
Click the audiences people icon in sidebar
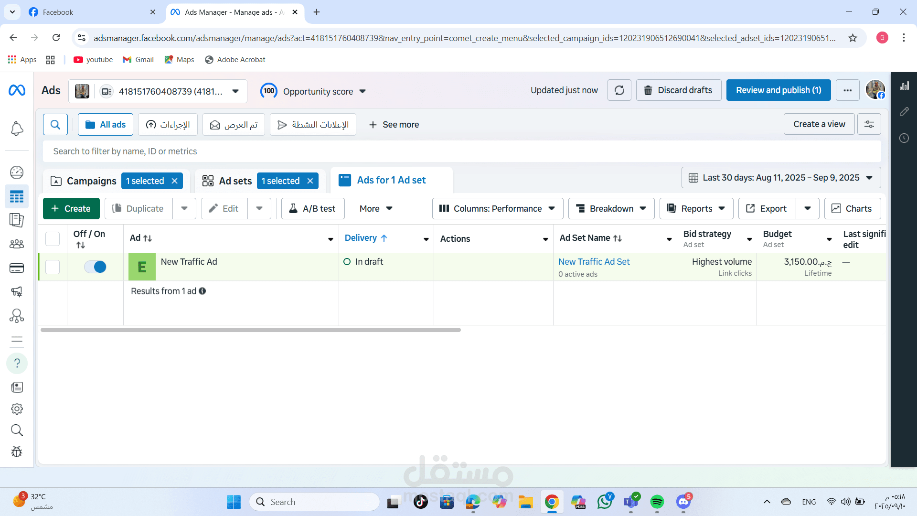[x=17, y=244]
